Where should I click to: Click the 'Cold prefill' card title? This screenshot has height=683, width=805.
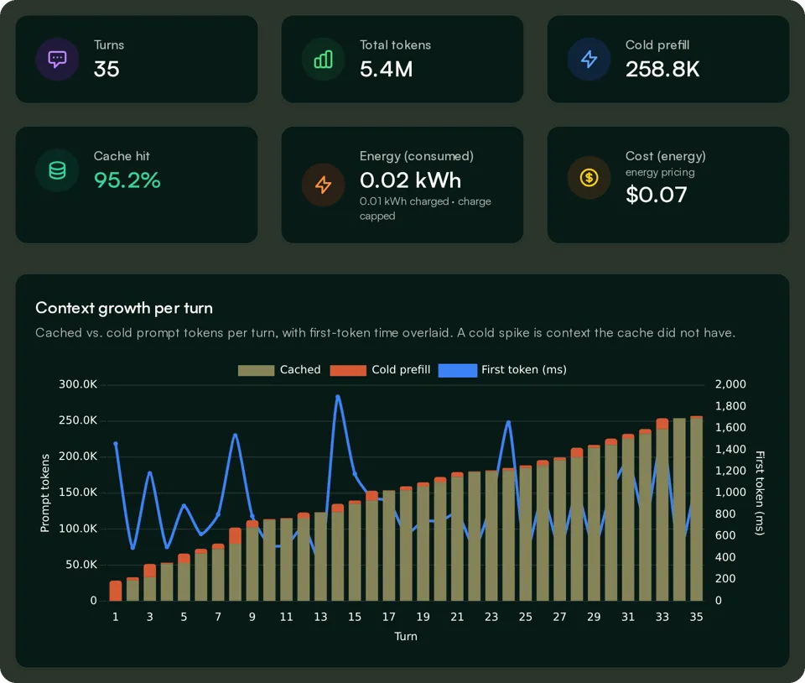click(x=657, y=45)
